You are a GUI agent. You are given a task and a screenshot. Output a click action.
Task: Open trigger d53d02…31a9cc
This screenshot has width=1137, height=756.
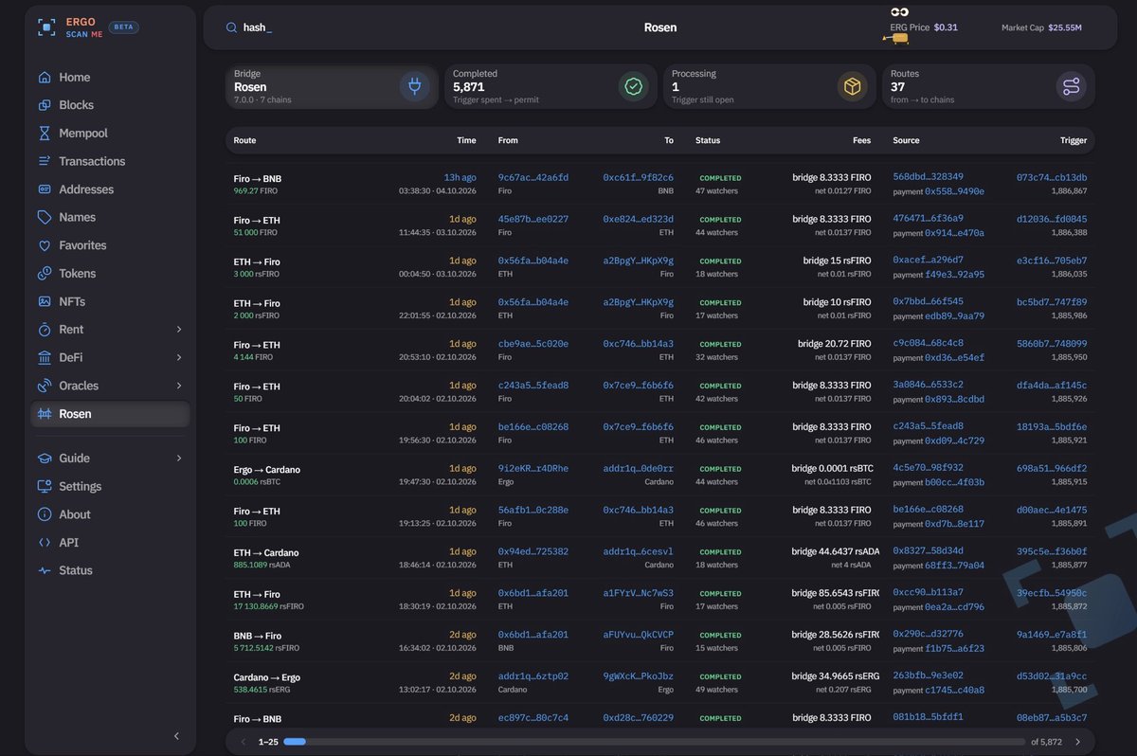pyautogui.click(x=1052, y=676)
